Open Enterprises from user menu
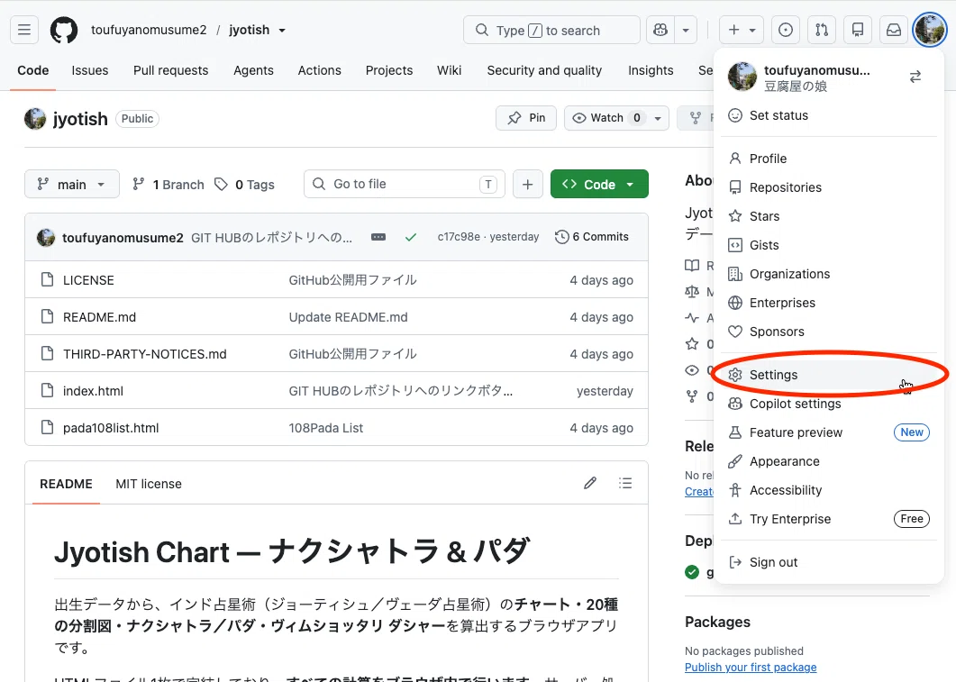 point(829,303)
